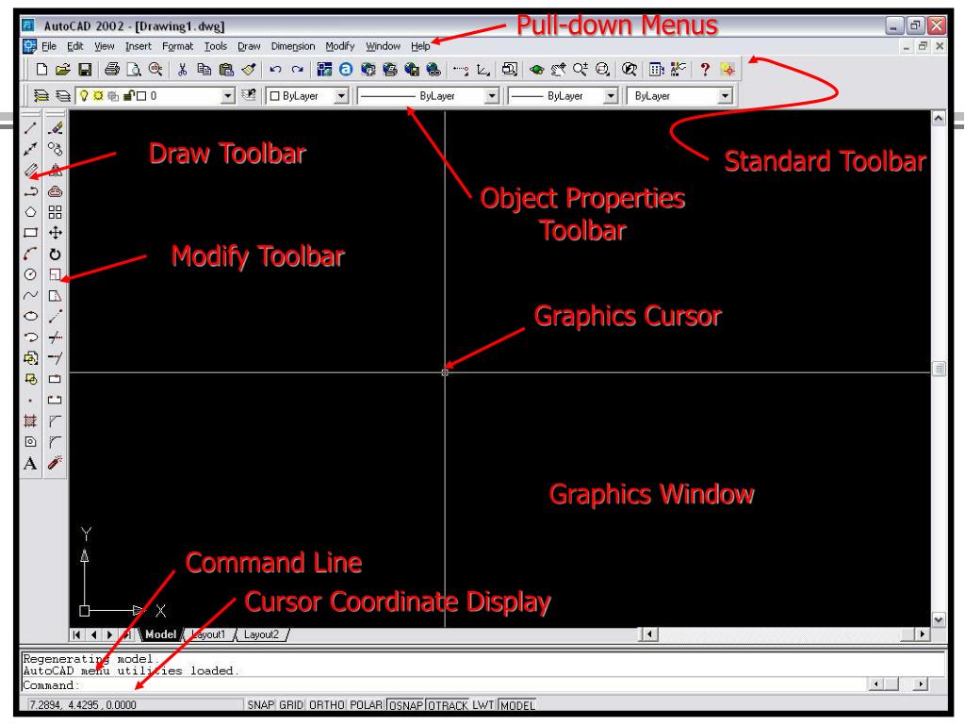Open a file with the Open icon
This screenshot has width=965, height=724.
(x=63, y=70)
